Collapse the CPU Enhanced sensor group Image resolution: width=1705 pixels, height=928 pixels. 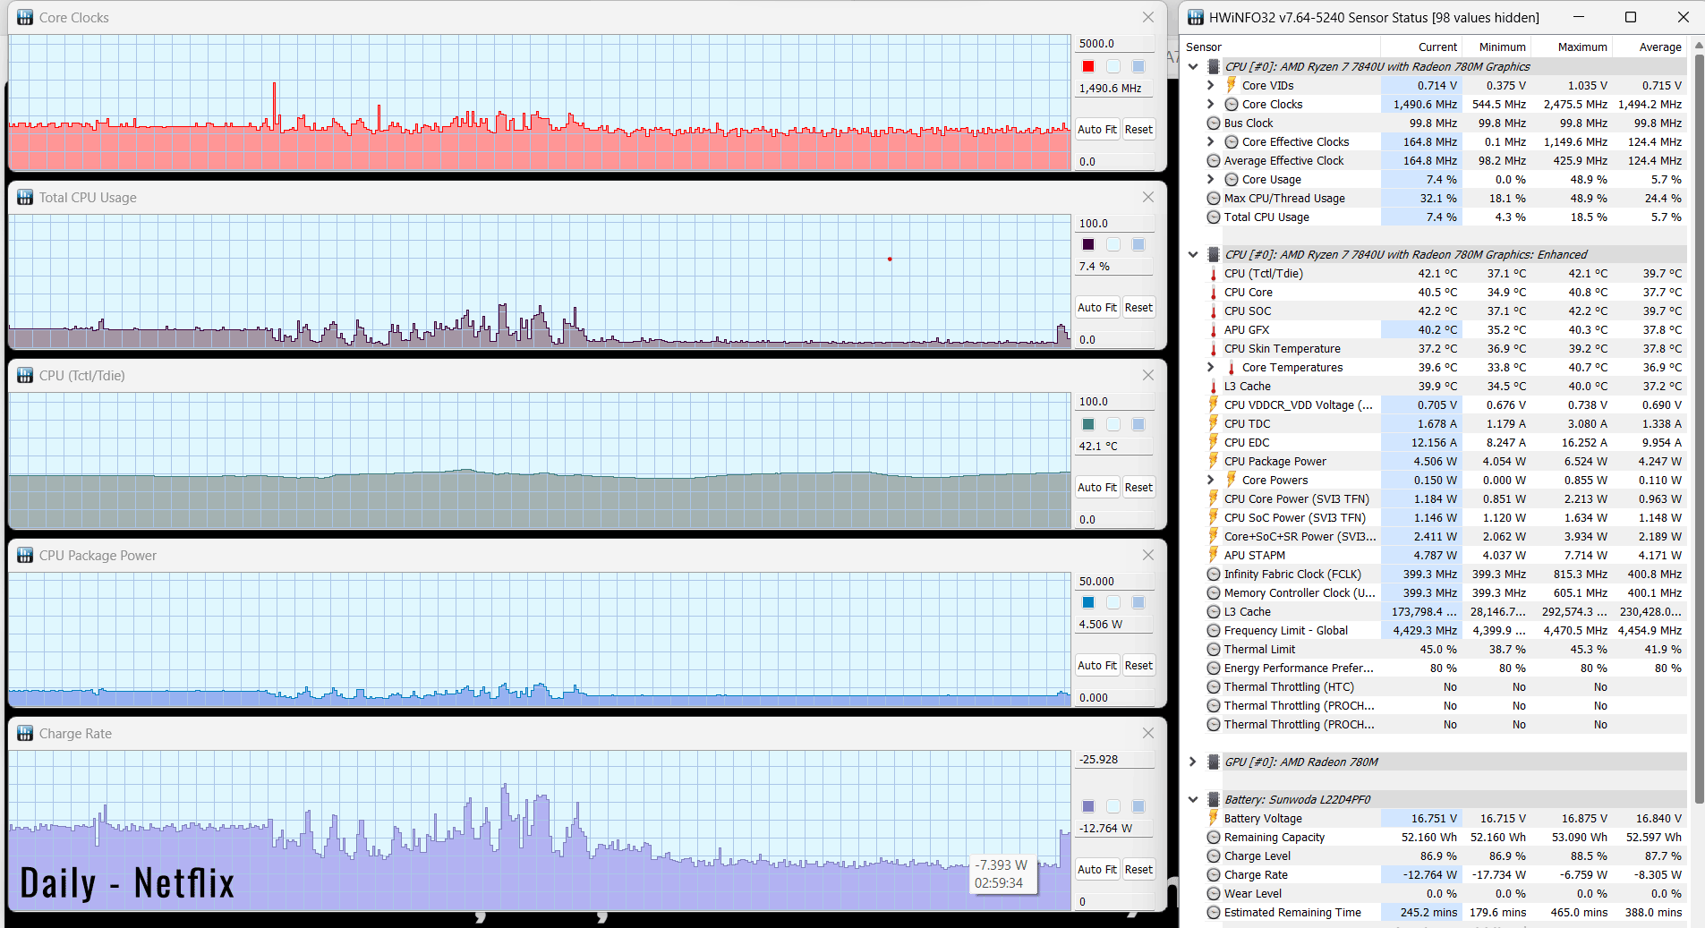click(1193, 254)
